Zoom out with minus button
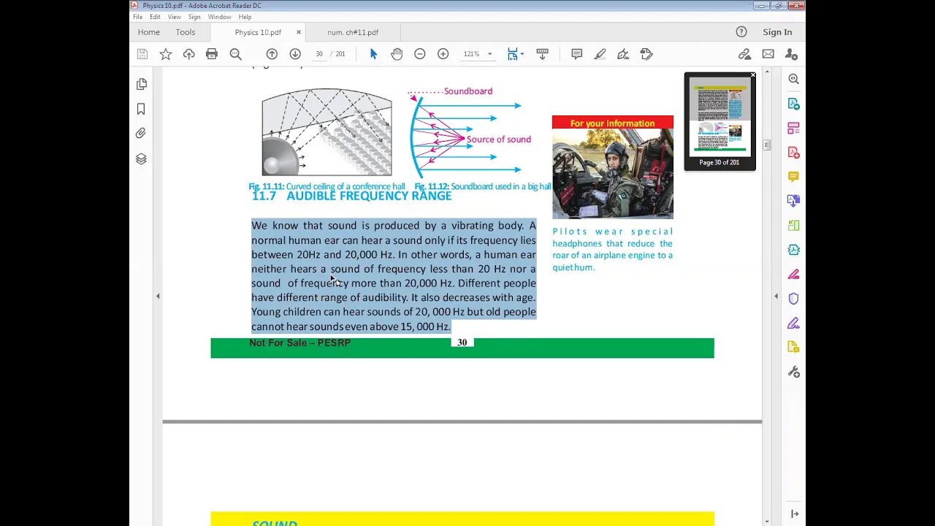This screenshot has height=526, width=935. click(420, 54)
